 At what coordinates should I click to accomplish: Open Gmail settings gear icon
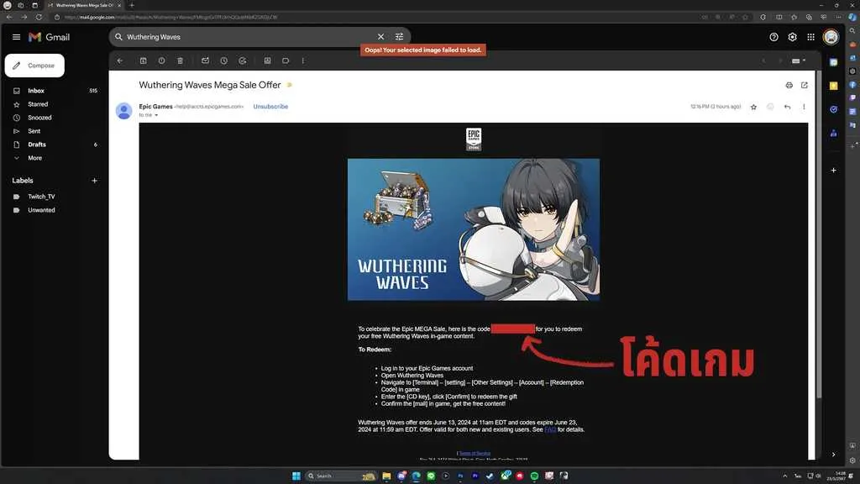click(x=792, y=37)
